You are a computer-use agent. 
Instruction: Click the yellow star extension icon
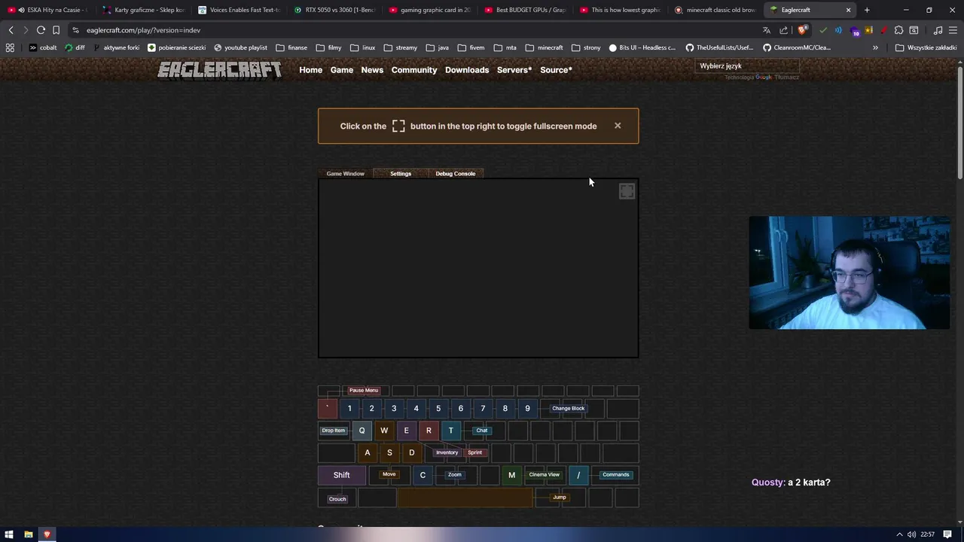pyautogui.click(x=868, y=30)
